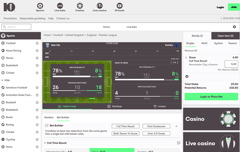The image size is (240, 152).
Task: Open the Open bets tab
Action: (225, 36)
